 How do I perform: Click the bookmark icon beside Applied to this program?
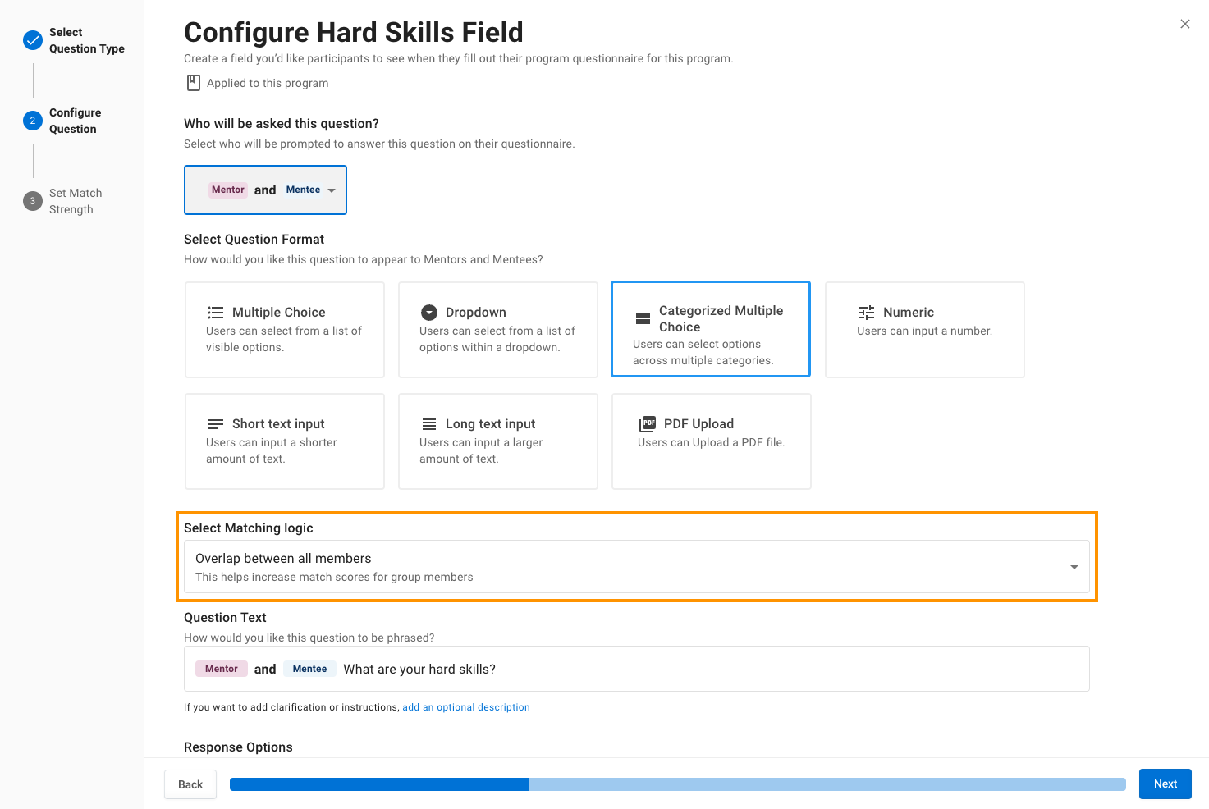(x=194, y=83)
